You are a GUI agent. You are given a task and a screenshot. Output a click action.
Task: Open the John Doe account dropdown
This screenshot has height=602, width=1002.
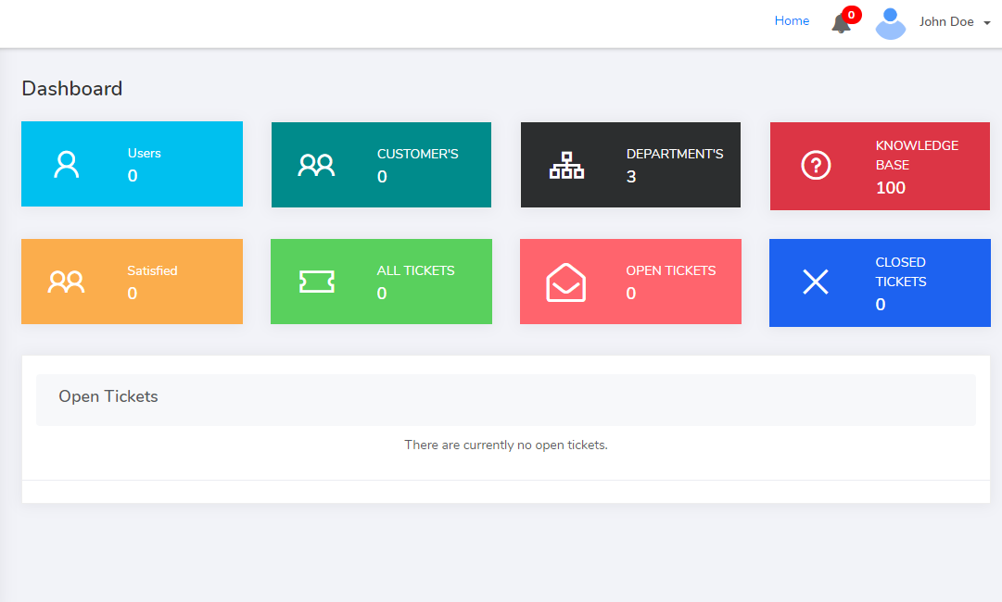(946, 21)
